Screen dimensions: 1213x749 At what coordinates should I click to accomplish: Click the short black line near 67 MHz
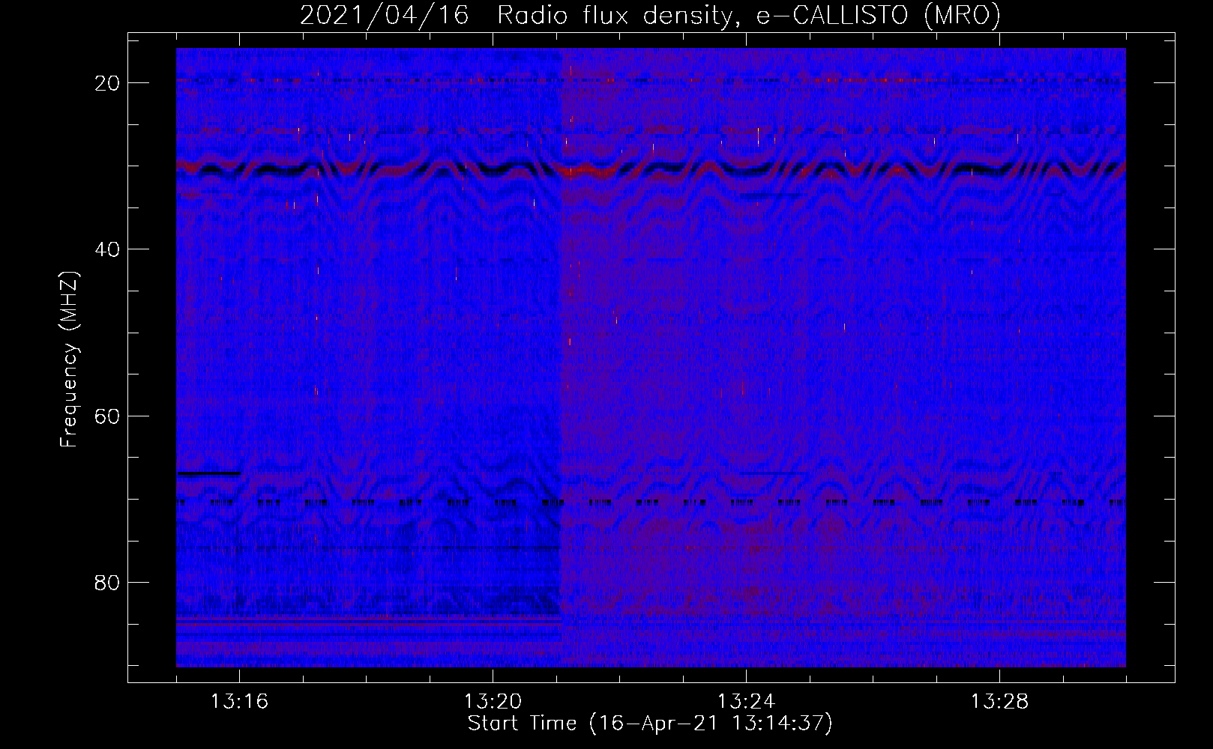point(209,473)
